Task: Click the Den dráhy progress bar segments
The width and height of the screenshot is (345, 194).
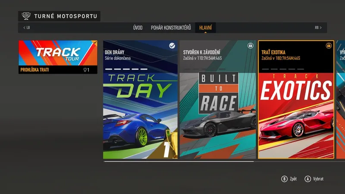Action: coord(126,69)
